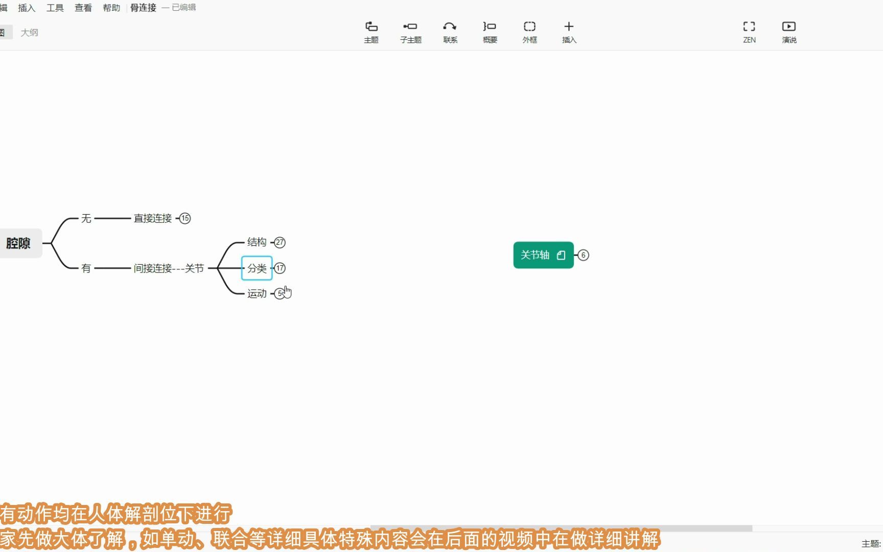Select the 分类 subtopic
Screen dimensions: 883x552
tap(257, 268)
